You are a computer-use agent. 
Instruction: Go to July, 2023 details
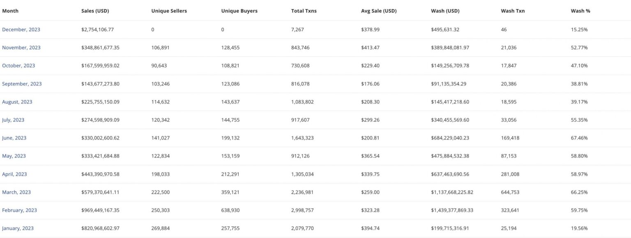click(13, 120)
